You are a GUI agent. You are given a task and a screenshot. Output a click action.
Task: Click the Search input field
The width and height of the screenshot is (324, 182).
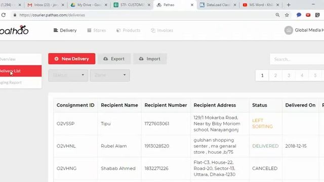297,59
